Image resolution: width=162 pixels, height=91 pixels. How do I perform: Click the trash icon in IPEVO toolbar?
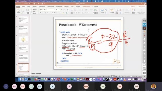tap(144, 61)
